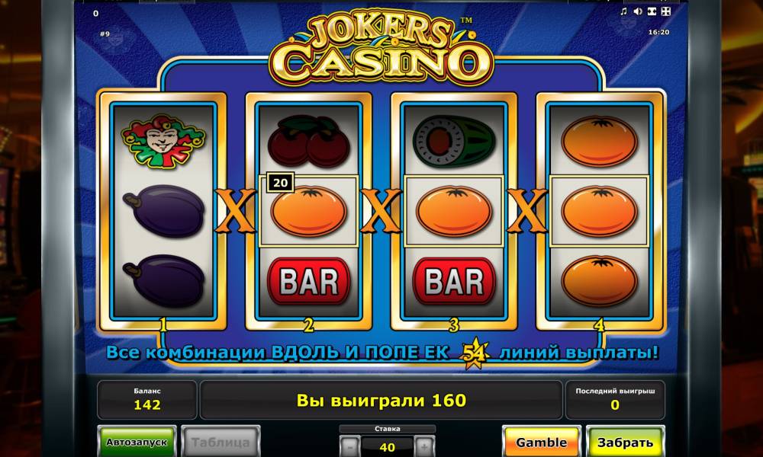Screen dimensions: 763x457
Task: Click the cherries symbol on reel 2
Action: point(309,141)
